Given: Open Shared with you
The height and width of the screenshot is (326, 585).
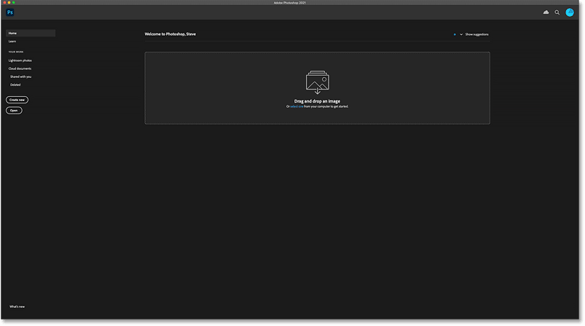Looking at the screenshot, I should [x=20, y=76].
